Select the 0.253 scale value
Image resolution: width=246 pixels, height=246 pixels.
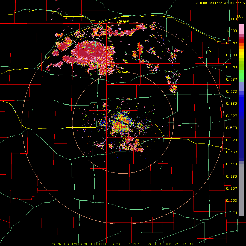pos(232,201)
